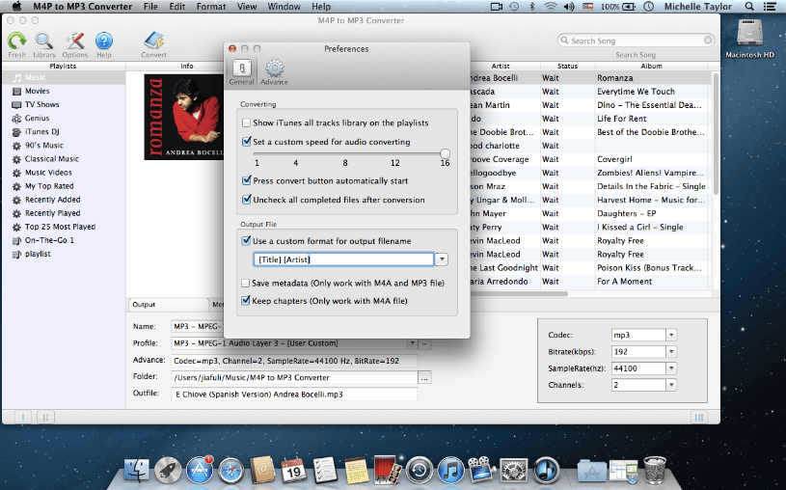Open iTunes from the Dock
Image resolution: width=786 pixels, height=490 pixels.
click(x=450, y=470)
